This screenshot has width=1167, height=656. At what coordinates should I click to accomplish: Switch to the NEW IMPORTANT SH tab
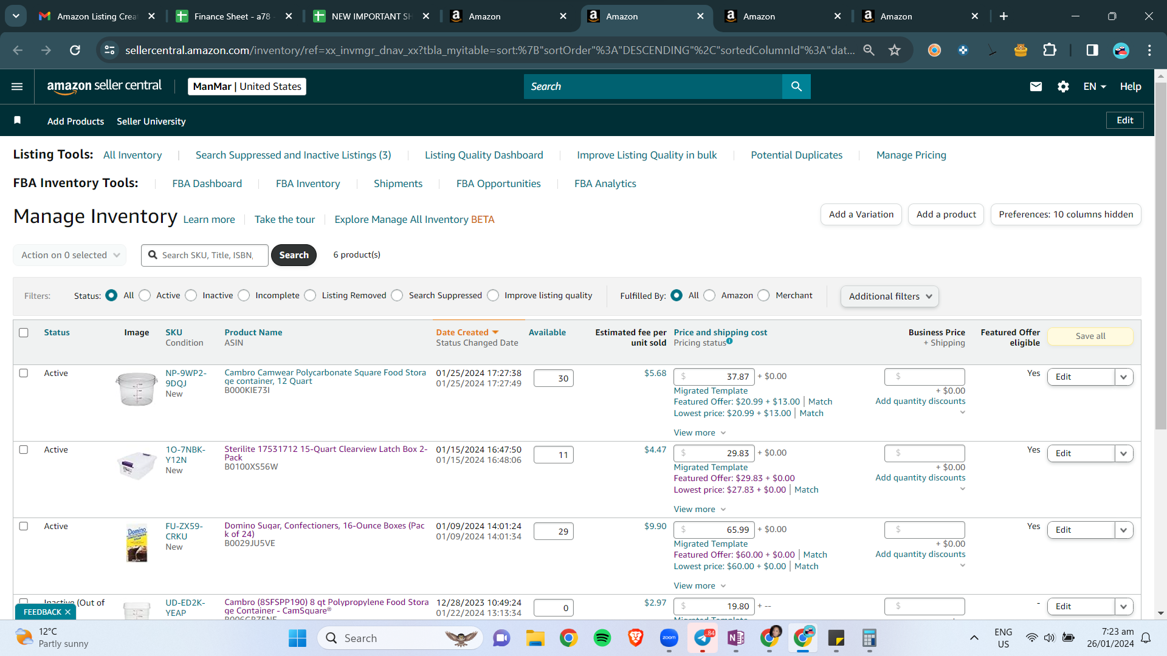pos(371,16)
